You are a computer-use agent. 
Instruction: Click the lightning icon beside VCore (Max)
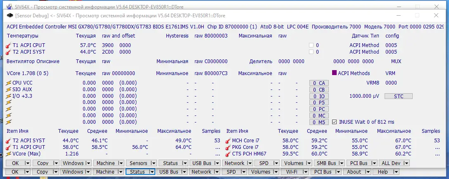9,154
